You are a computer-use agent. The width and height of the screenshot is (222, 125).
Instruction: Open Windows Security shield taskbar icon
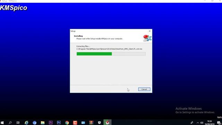tap(100, 123)
